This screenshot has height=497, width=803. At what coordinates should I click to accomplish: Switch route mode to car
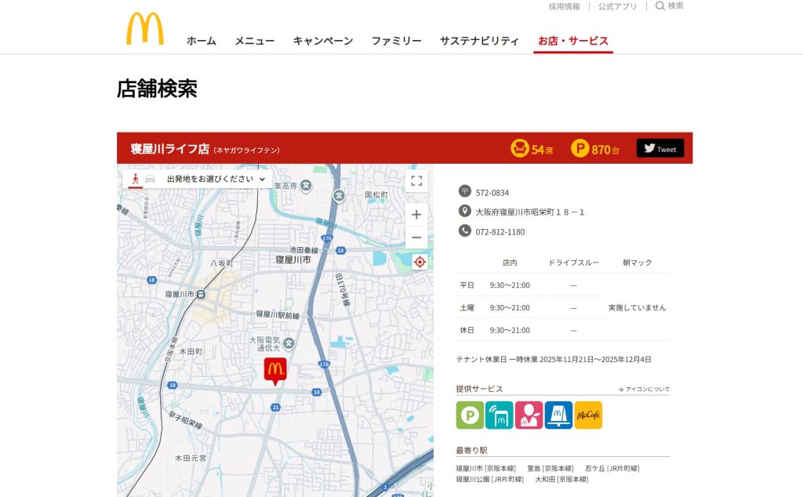[x=150, y=180]
